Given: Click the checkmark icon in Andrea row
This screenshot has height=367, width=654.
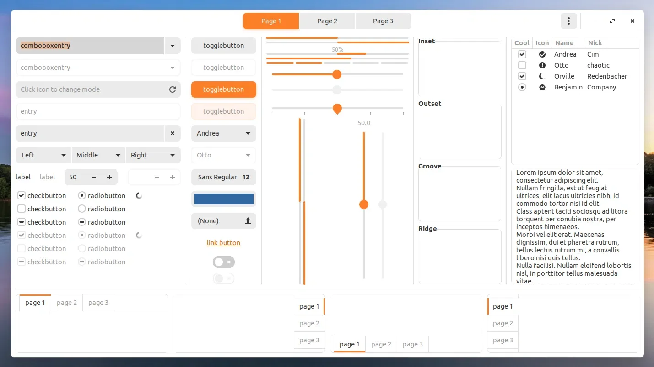Looking at the screenshot, I should pos(542,54).
